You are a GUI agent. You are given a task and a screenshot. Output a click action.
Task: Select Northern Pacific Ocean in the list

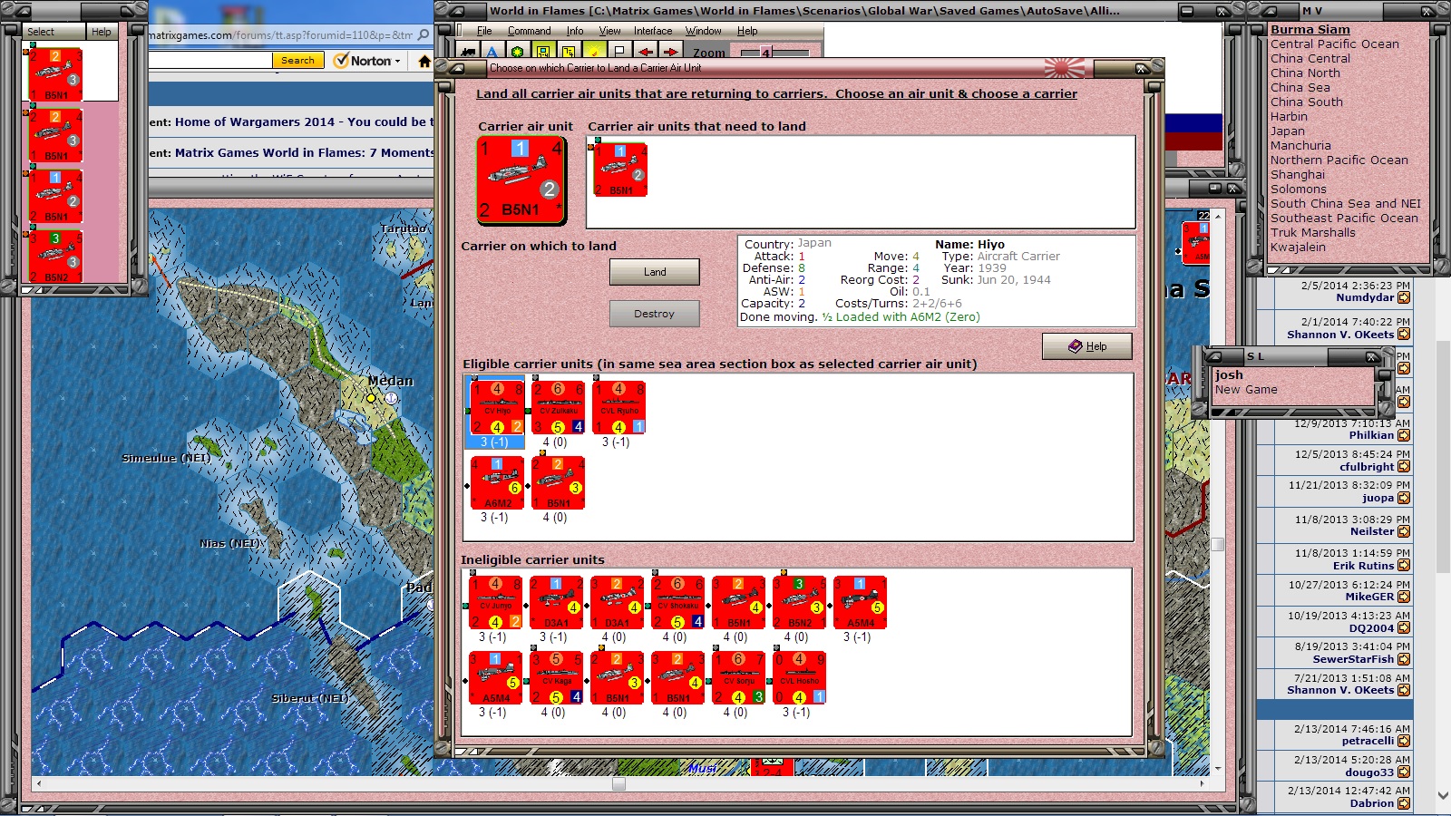coord(1339,160)
